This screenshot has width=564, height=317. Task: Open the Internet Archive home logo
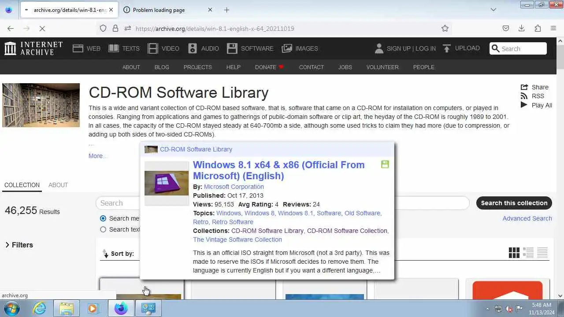tap(33, 48)
